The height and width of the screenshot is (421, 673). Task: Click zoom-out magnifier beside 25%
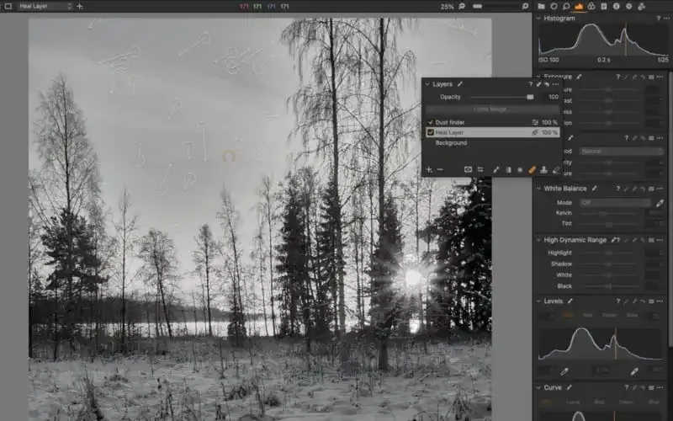(x=462, y=6)
